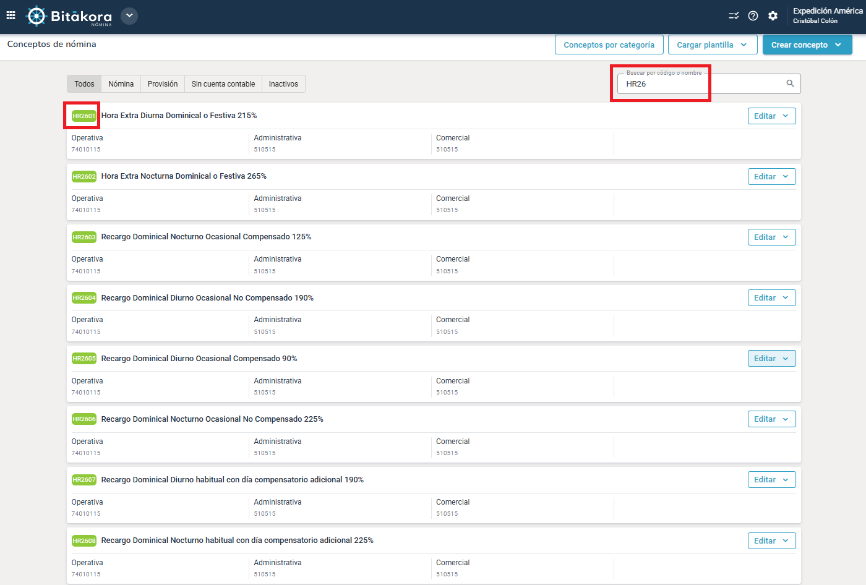Expand the Cargar plantilla dropdown
Viewport: 866px width, 585px height.
coord(713,45)
